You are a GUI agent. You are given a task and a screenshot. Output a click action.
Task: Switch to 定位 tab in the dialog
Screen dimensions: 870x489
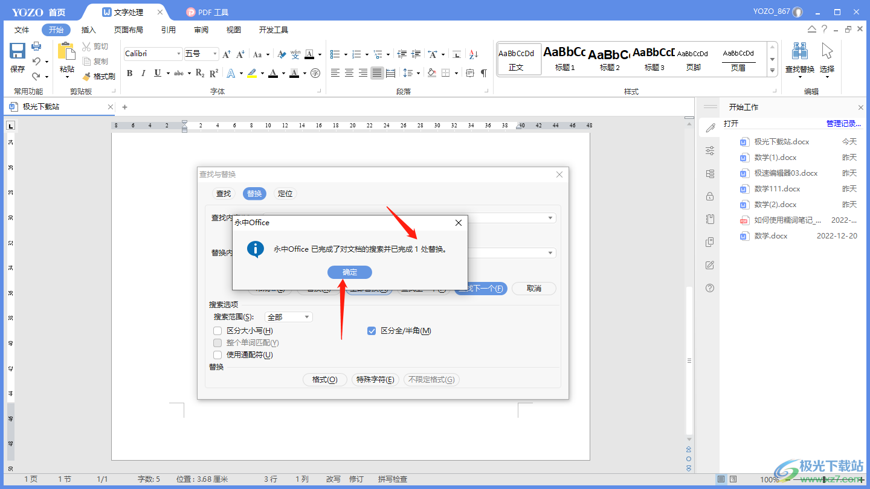point(285,194)
